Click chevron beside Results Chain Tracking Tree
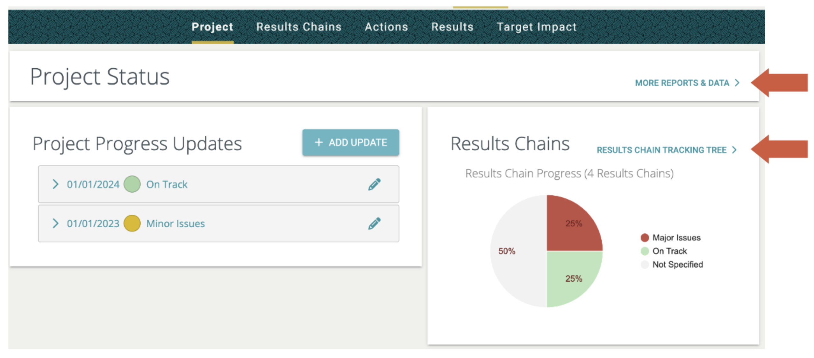The width and height of the screenshot is (814, 358). click(x=734, y=150)
